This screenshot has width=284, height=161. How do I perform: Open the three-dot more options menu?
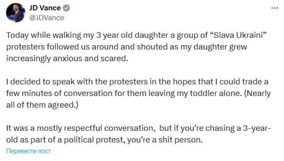(275, 8)
